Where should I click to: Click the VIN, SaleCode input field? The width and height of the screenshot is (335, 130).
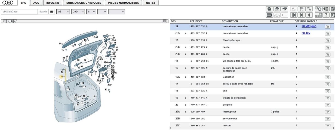click(x=19, y=12)
